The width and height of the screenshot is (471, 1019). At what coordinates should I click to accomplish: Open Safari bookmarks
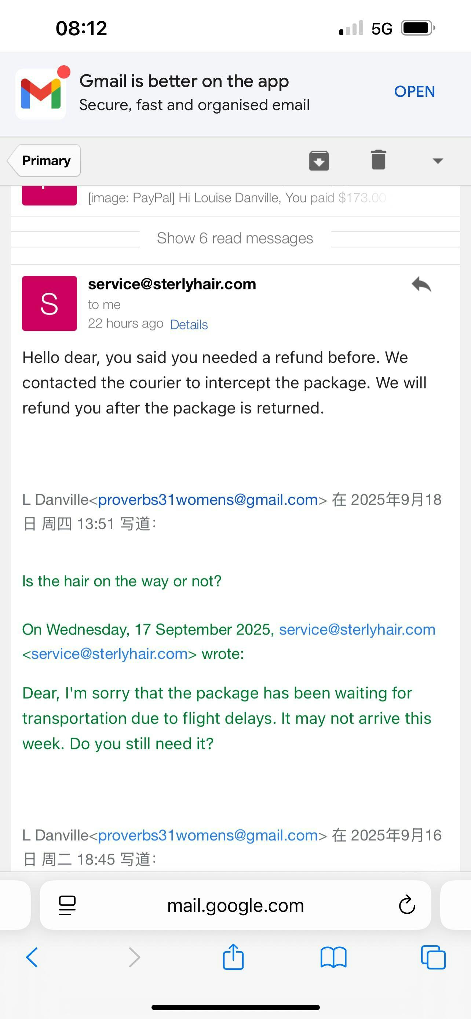pyautogui.click(x=333, y=958)
